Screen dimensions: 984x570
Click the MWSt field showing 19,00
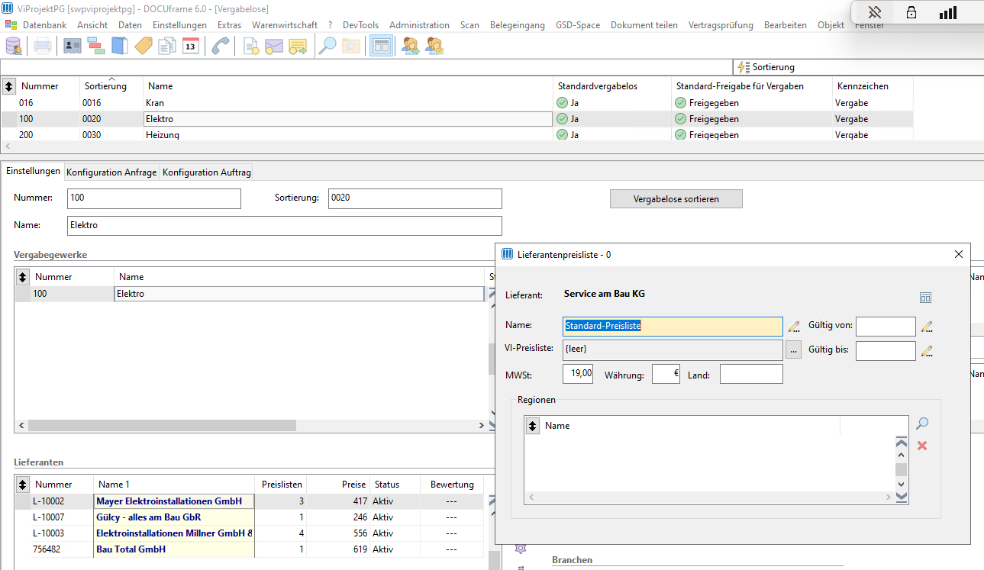click(x=578, y=374)
